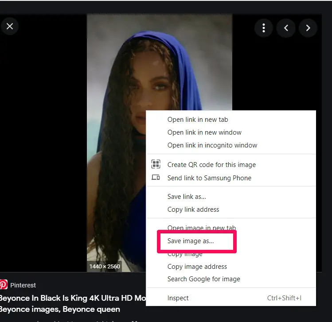Open the Pinterest source link
This screenshot has width=332, height=322.
click(x=23, y=285)
